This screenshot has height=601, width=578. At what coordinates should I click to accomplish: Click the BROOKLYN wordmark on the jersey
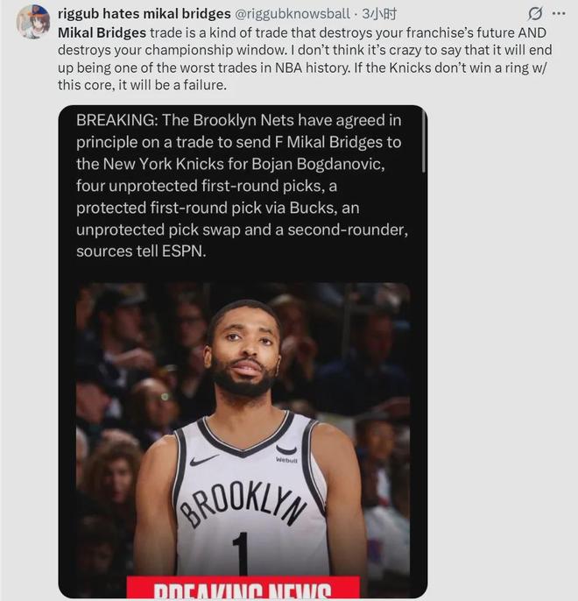tap(243, 502)
